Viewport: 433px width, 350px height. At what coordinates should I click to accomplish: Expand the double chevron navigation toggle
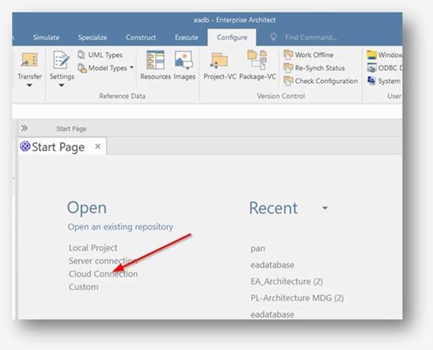coord(24,128)
